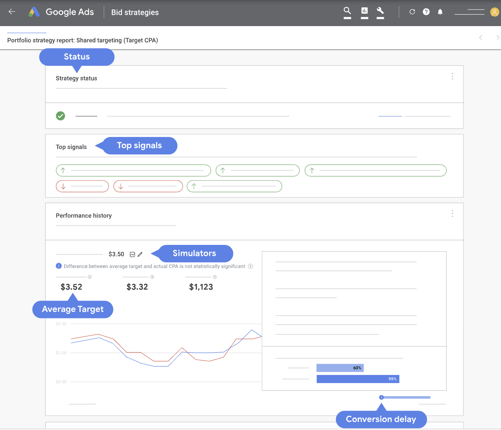Open the reports chart icon
Viewport: 501px width, 430px height.
click(x=364, y=11)
